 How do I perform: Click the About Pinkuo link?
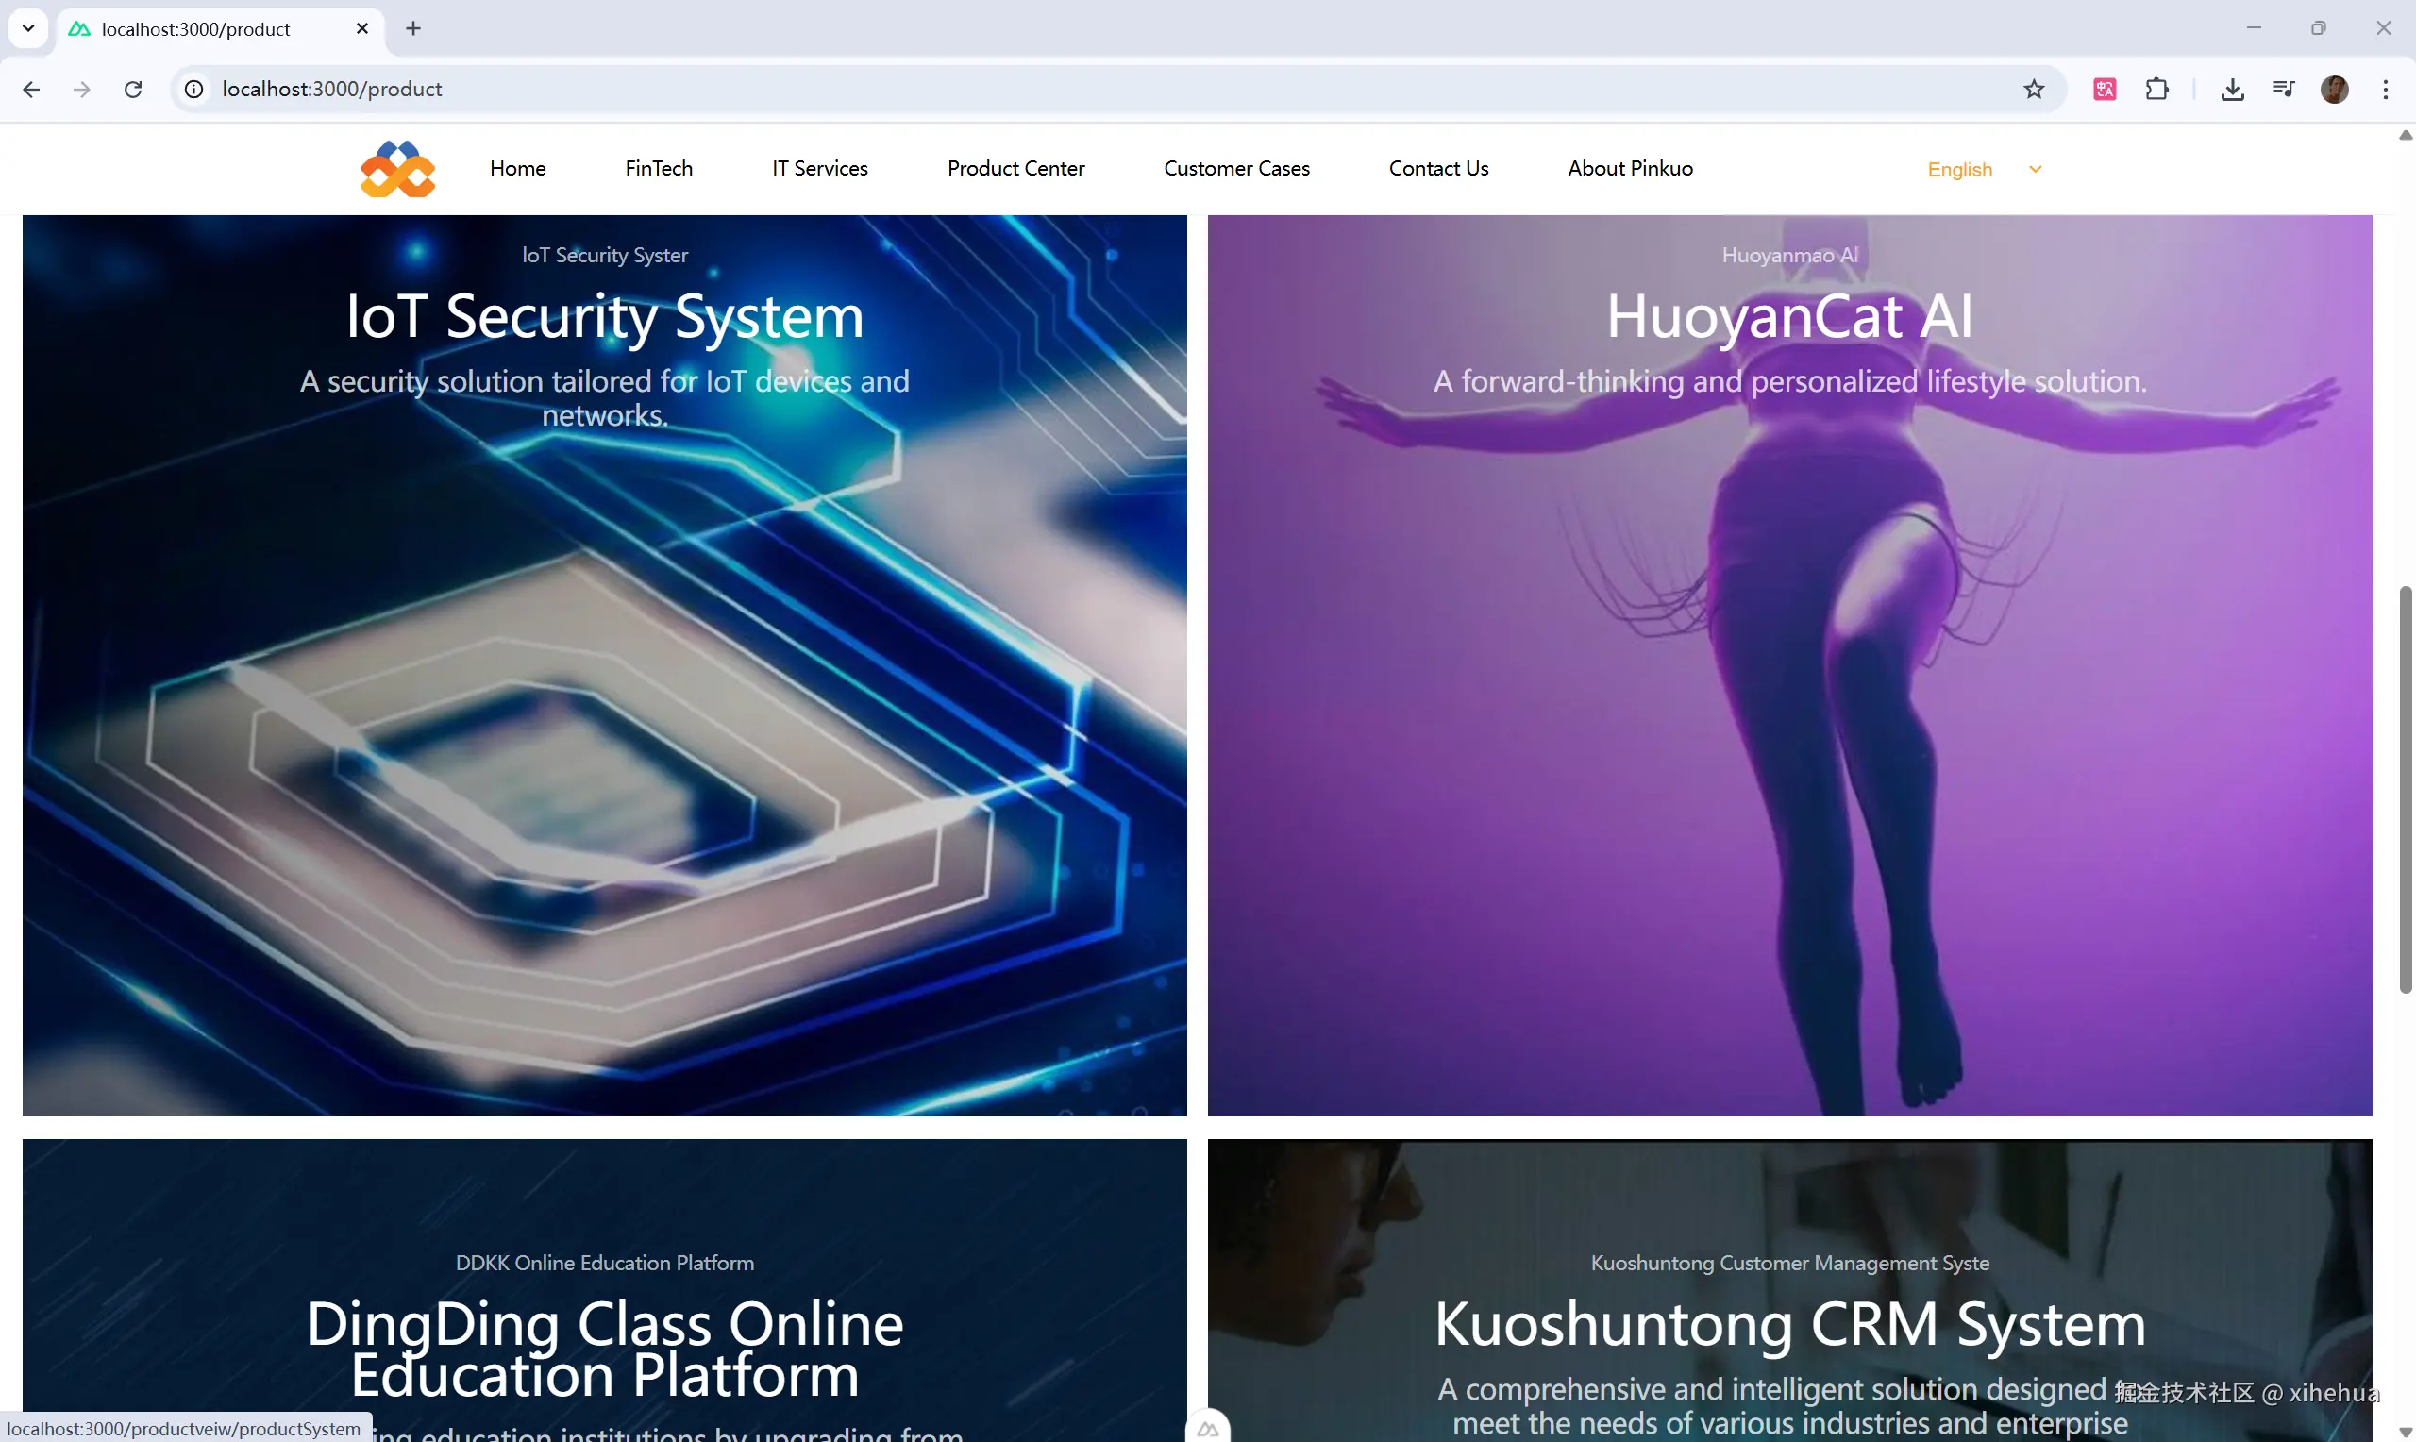(1629, 168)
